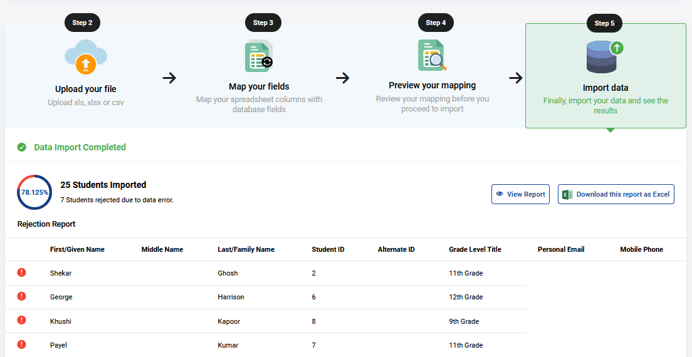The image size is (692, 357).
Task: Select the Step 3 badge
Action: (x=263, y=23)
